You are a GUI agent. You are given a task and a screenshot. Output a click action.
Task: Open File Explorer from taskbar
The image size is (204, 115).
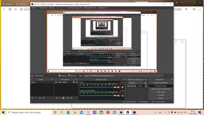coord(75,112)
